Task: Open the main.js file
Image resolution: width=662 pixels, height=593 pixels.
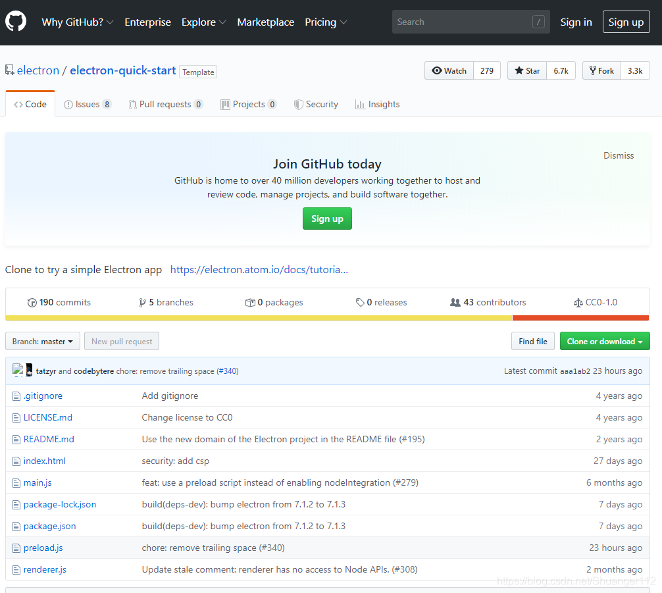Action: coord(38,483)
